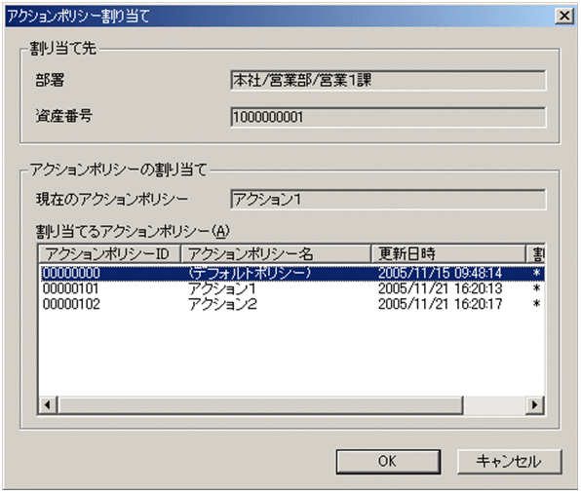The image size is (581, 494).
Task: Sort by アクションポリシー名 column header
Action: point(276,254)
